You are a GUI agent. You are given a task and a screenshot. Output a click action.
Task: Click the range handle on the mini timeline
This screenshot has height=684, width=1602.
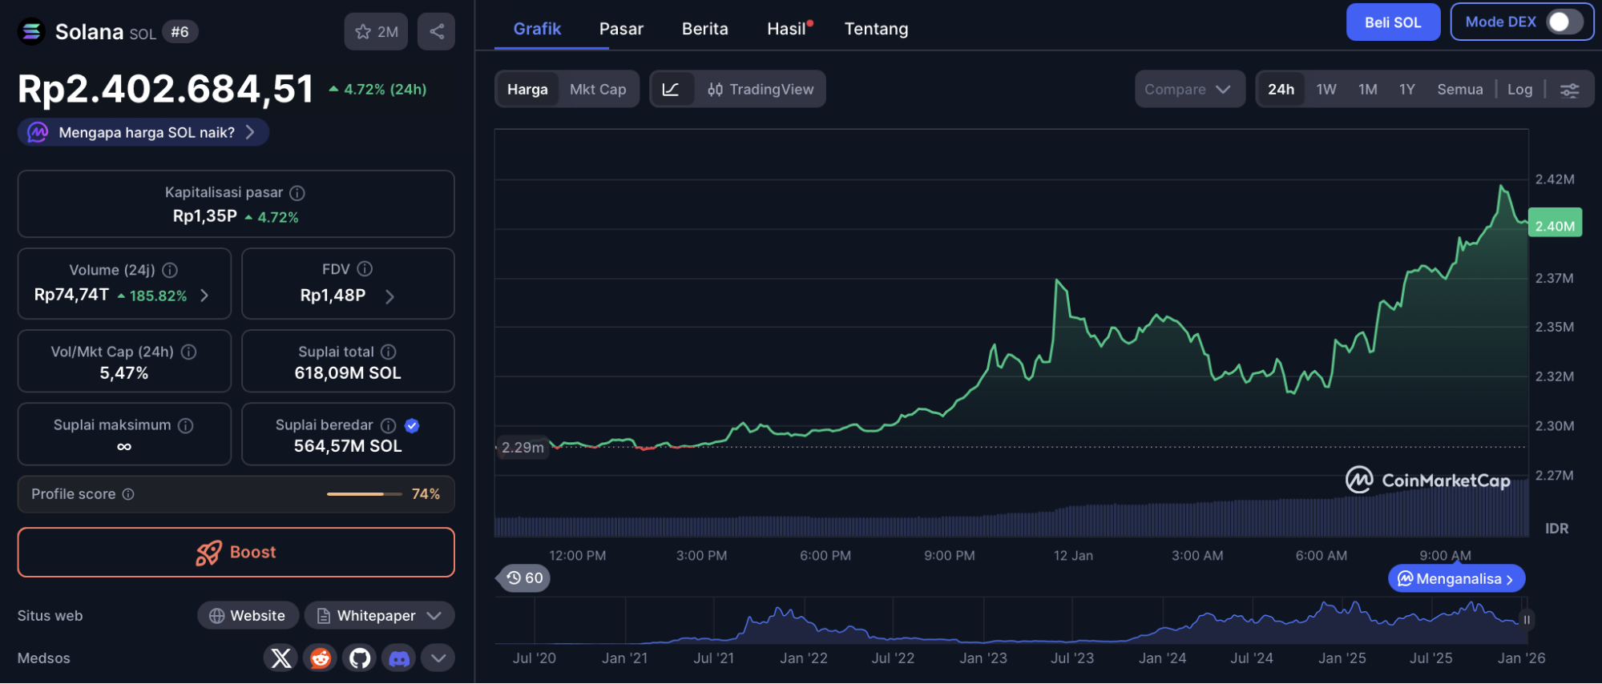pyautogui.click(x=1527, y=620)
